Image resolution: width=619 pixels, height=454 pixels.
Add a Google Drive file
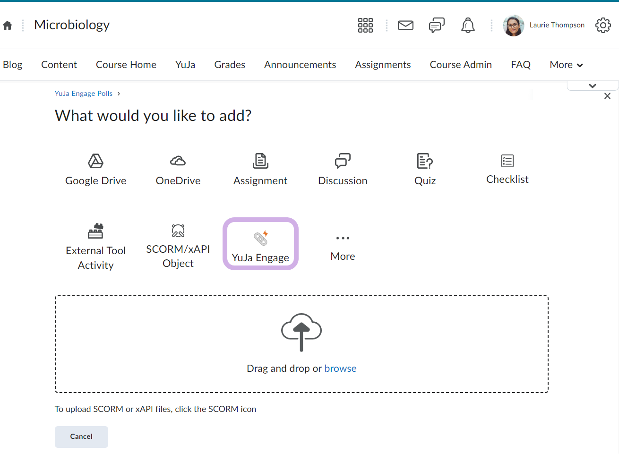click(96, 170)
